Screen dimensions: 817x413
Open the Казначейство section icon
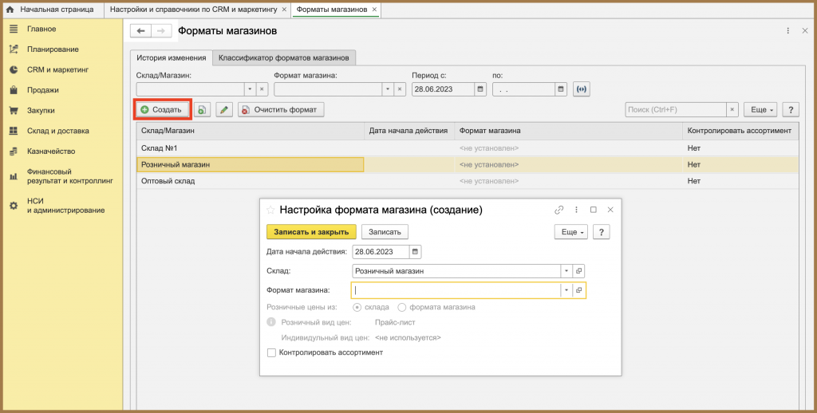(14, 151)
